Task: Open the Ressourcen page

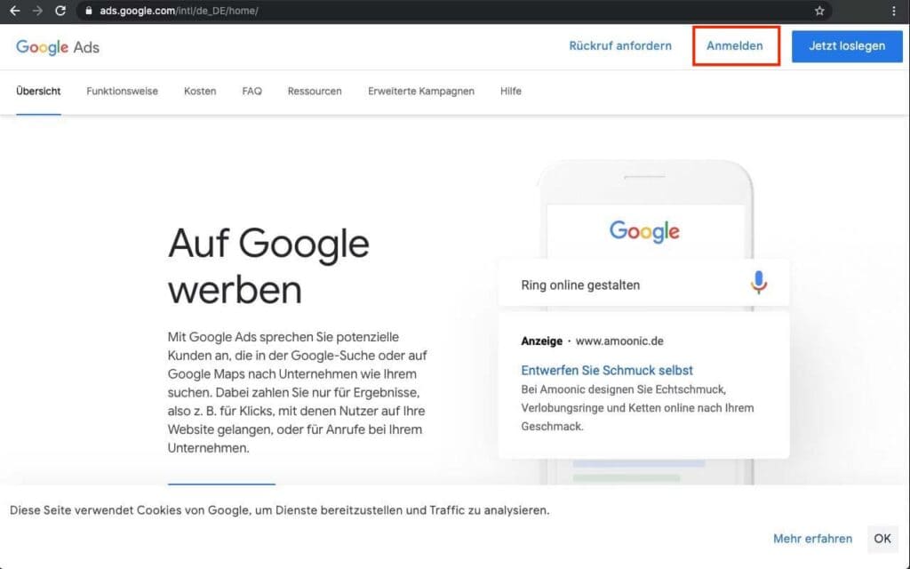Action: pyautogui.click(x=315, y=91)
